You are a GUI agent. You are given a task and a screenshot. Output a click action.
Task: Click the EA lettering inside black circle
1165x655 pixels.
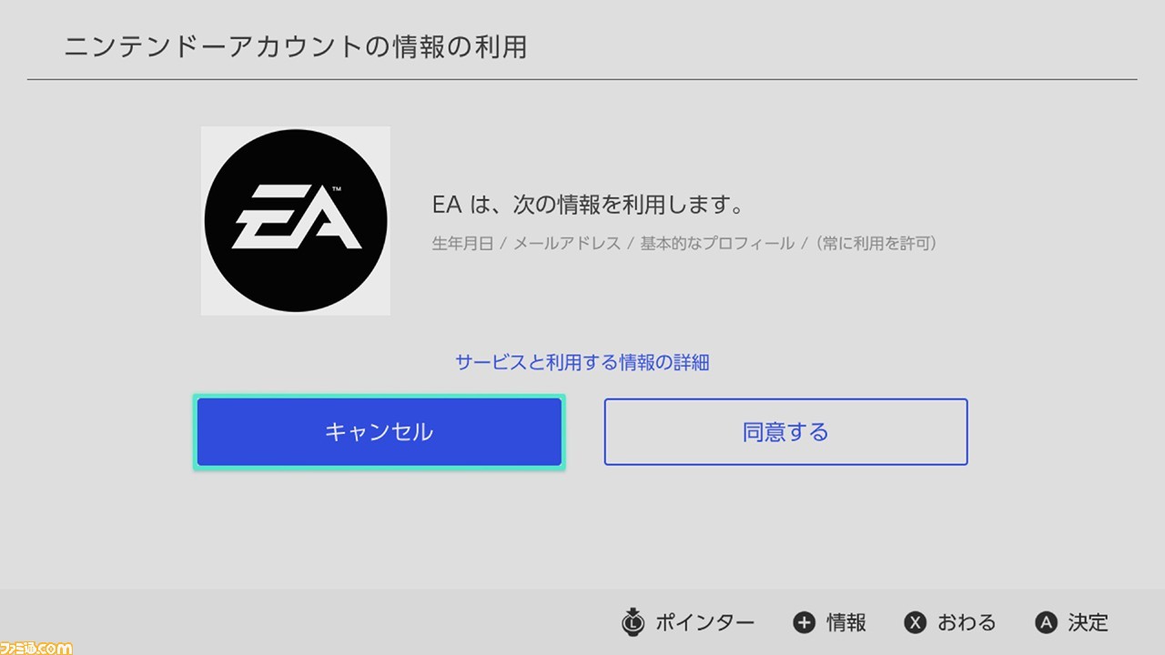pos(297,218)
